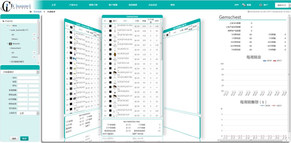Open the 我的销售 menu
This screenshot has width=291, height=143.
(x=133, y=5)
